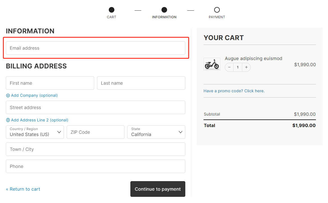Open the Country / Region dropdown
This screenshot has height=203, width=328.
(35, 132)
